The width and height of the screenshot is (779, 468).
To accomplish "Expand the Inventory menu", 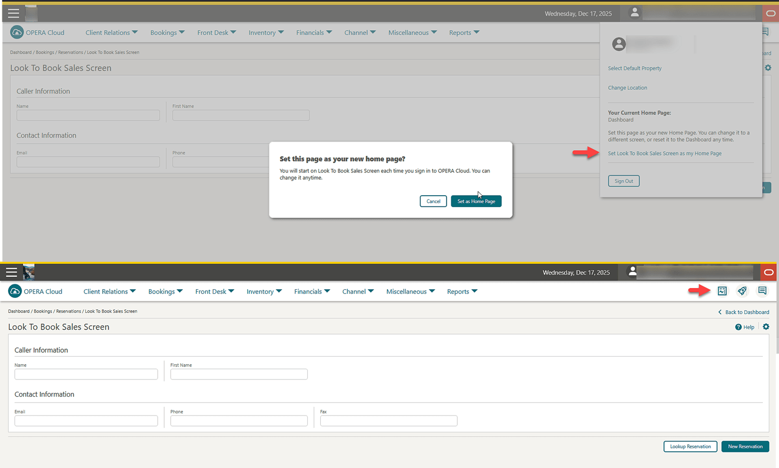I will click(264, 291).
